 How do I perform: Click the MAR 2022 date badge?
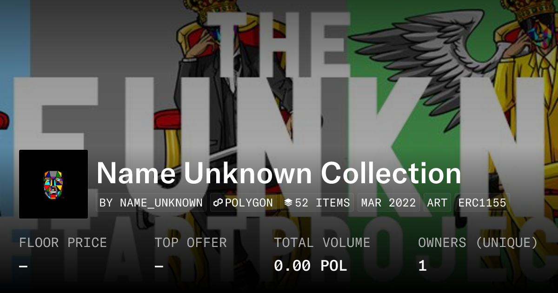click(389, 203)
